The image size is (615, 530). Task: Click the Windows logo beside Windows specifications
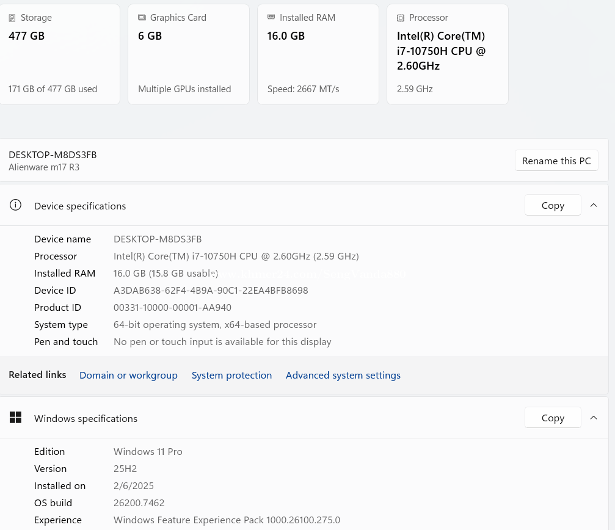coord(16,418)
